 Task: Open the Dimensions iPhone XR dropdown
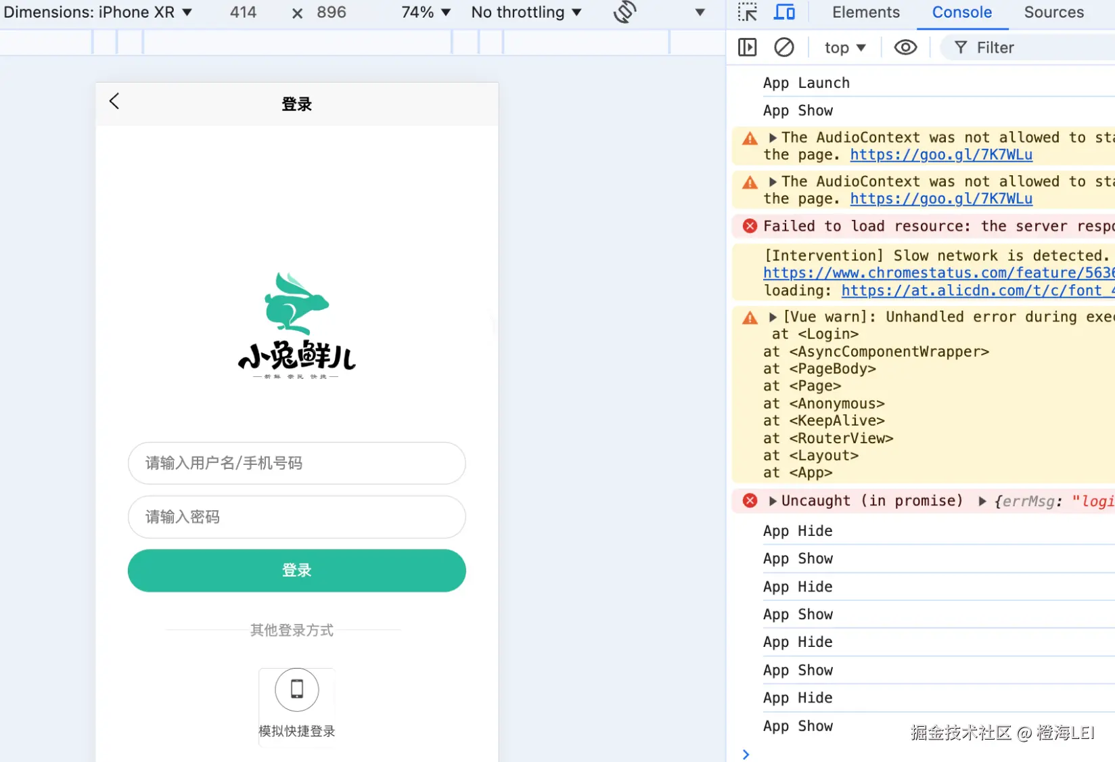pyautogui.click(x=98, y=12)
